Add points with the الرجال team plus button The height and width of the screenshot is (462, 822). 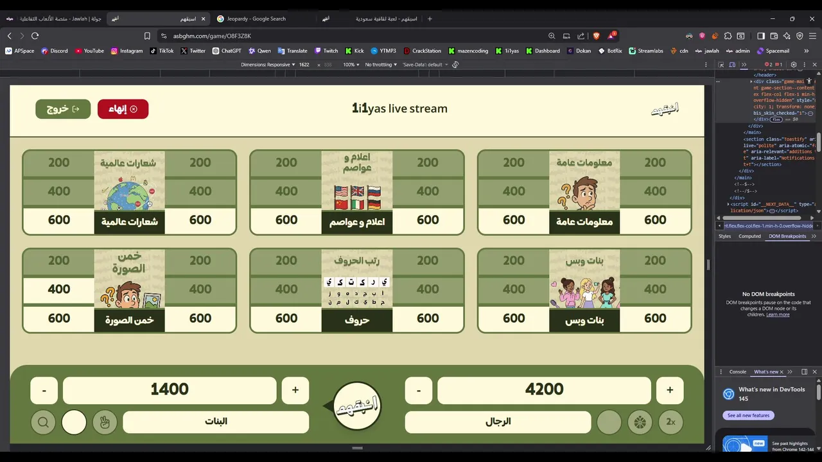point(670,390)
